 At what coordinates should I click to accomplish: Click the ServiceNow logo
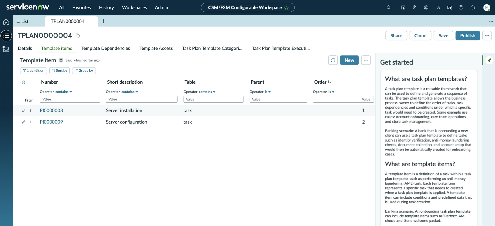pyautogui.click(x=28, y=7)
